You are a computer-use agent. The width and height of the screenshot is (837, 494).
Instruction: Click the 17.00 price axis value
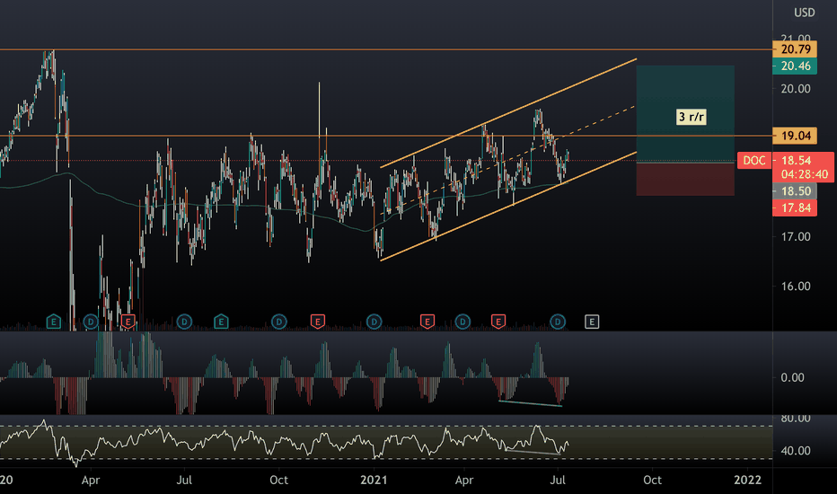[x=796, y=236]
